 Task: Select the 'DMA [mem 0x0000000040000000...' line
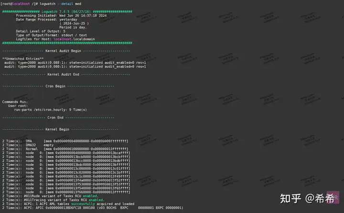(x=65, y=141)
